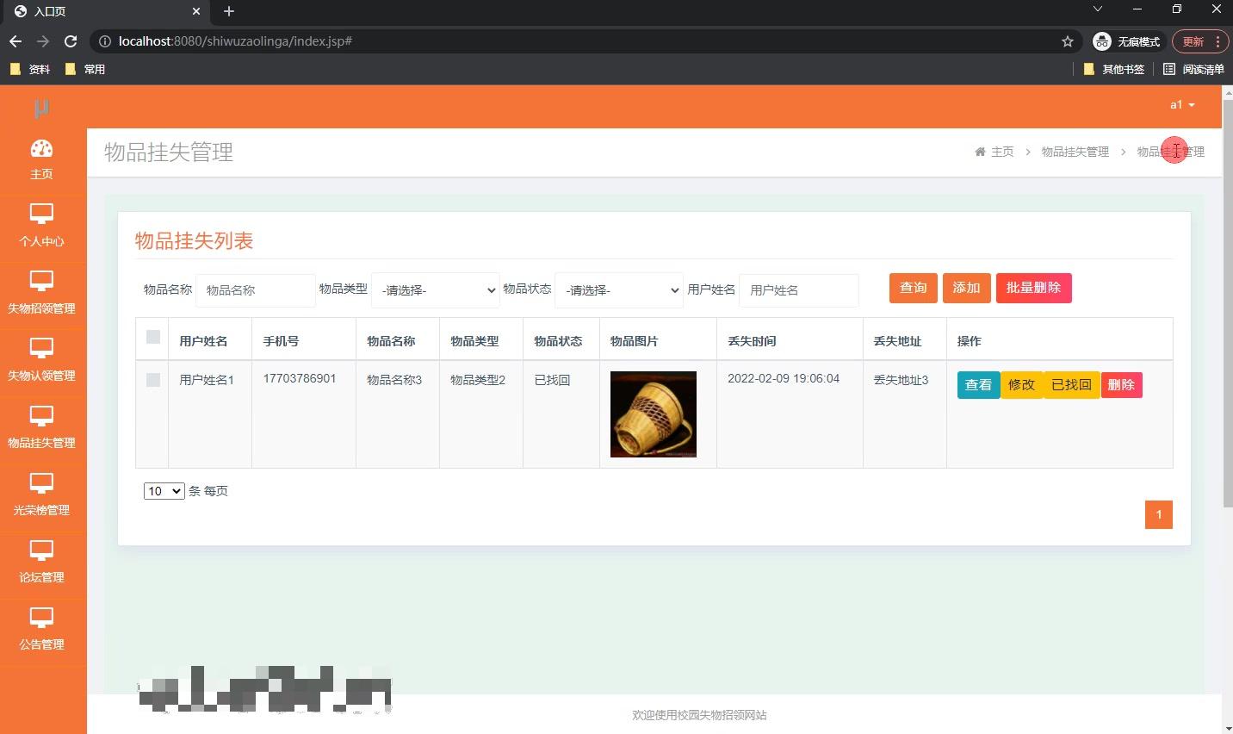Open 个人中心 monitor icon in sidebar
The image size is (1233, 734).
pyautogui.click(x=41, y=213)
